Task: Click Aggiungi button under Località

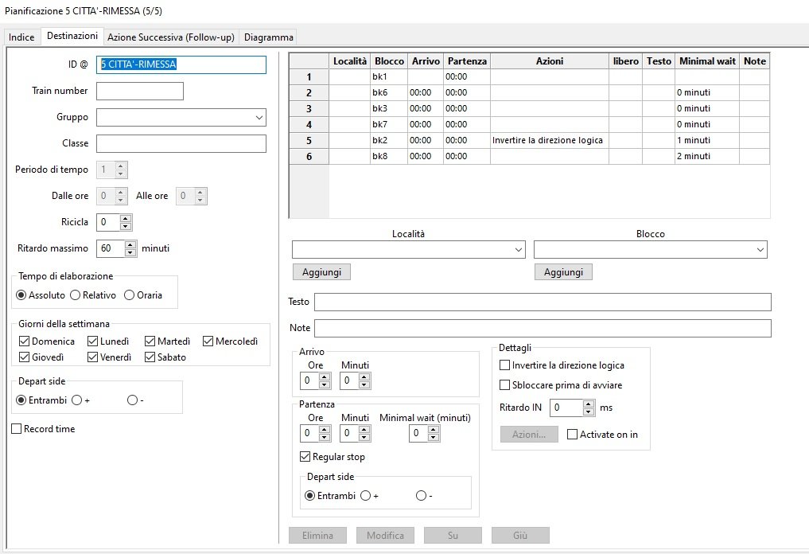Action: click(x=321, y=272)
